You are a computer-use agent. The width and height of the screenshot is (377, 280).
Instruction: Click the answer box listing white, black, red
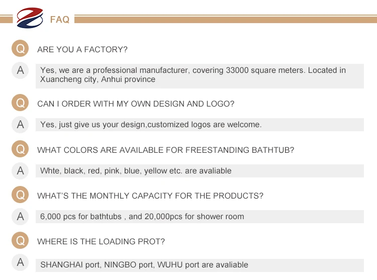pos(200,171)
